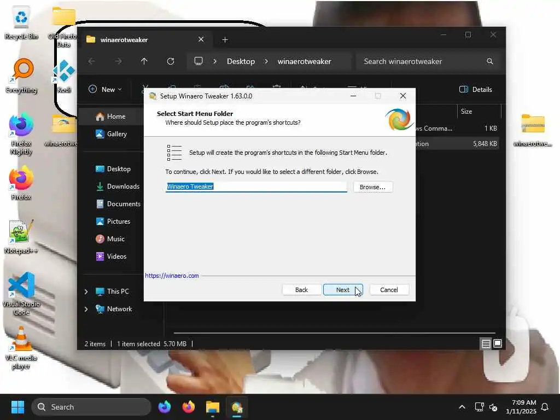
Task: Click the Winaero setup taskbar icon
Action: coord(236,407)
